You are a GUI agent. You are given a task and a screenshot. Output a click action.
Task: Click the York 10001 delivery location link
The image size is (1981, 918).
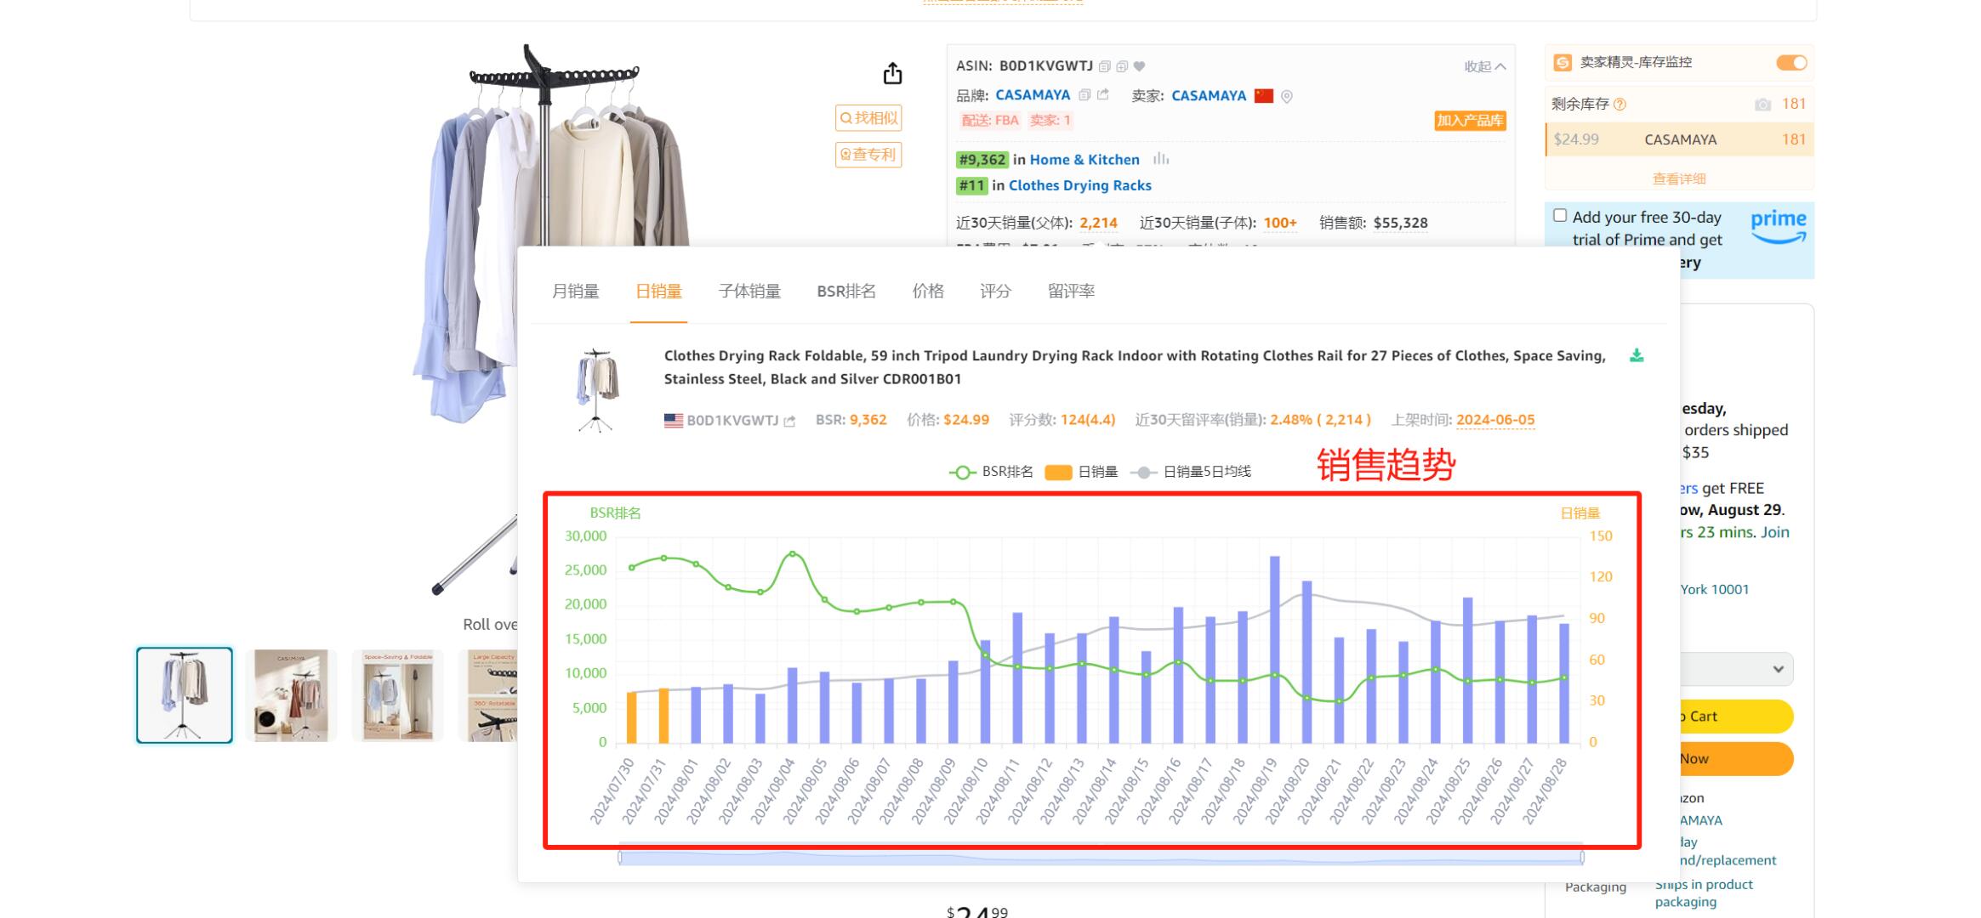(1714, 589)
